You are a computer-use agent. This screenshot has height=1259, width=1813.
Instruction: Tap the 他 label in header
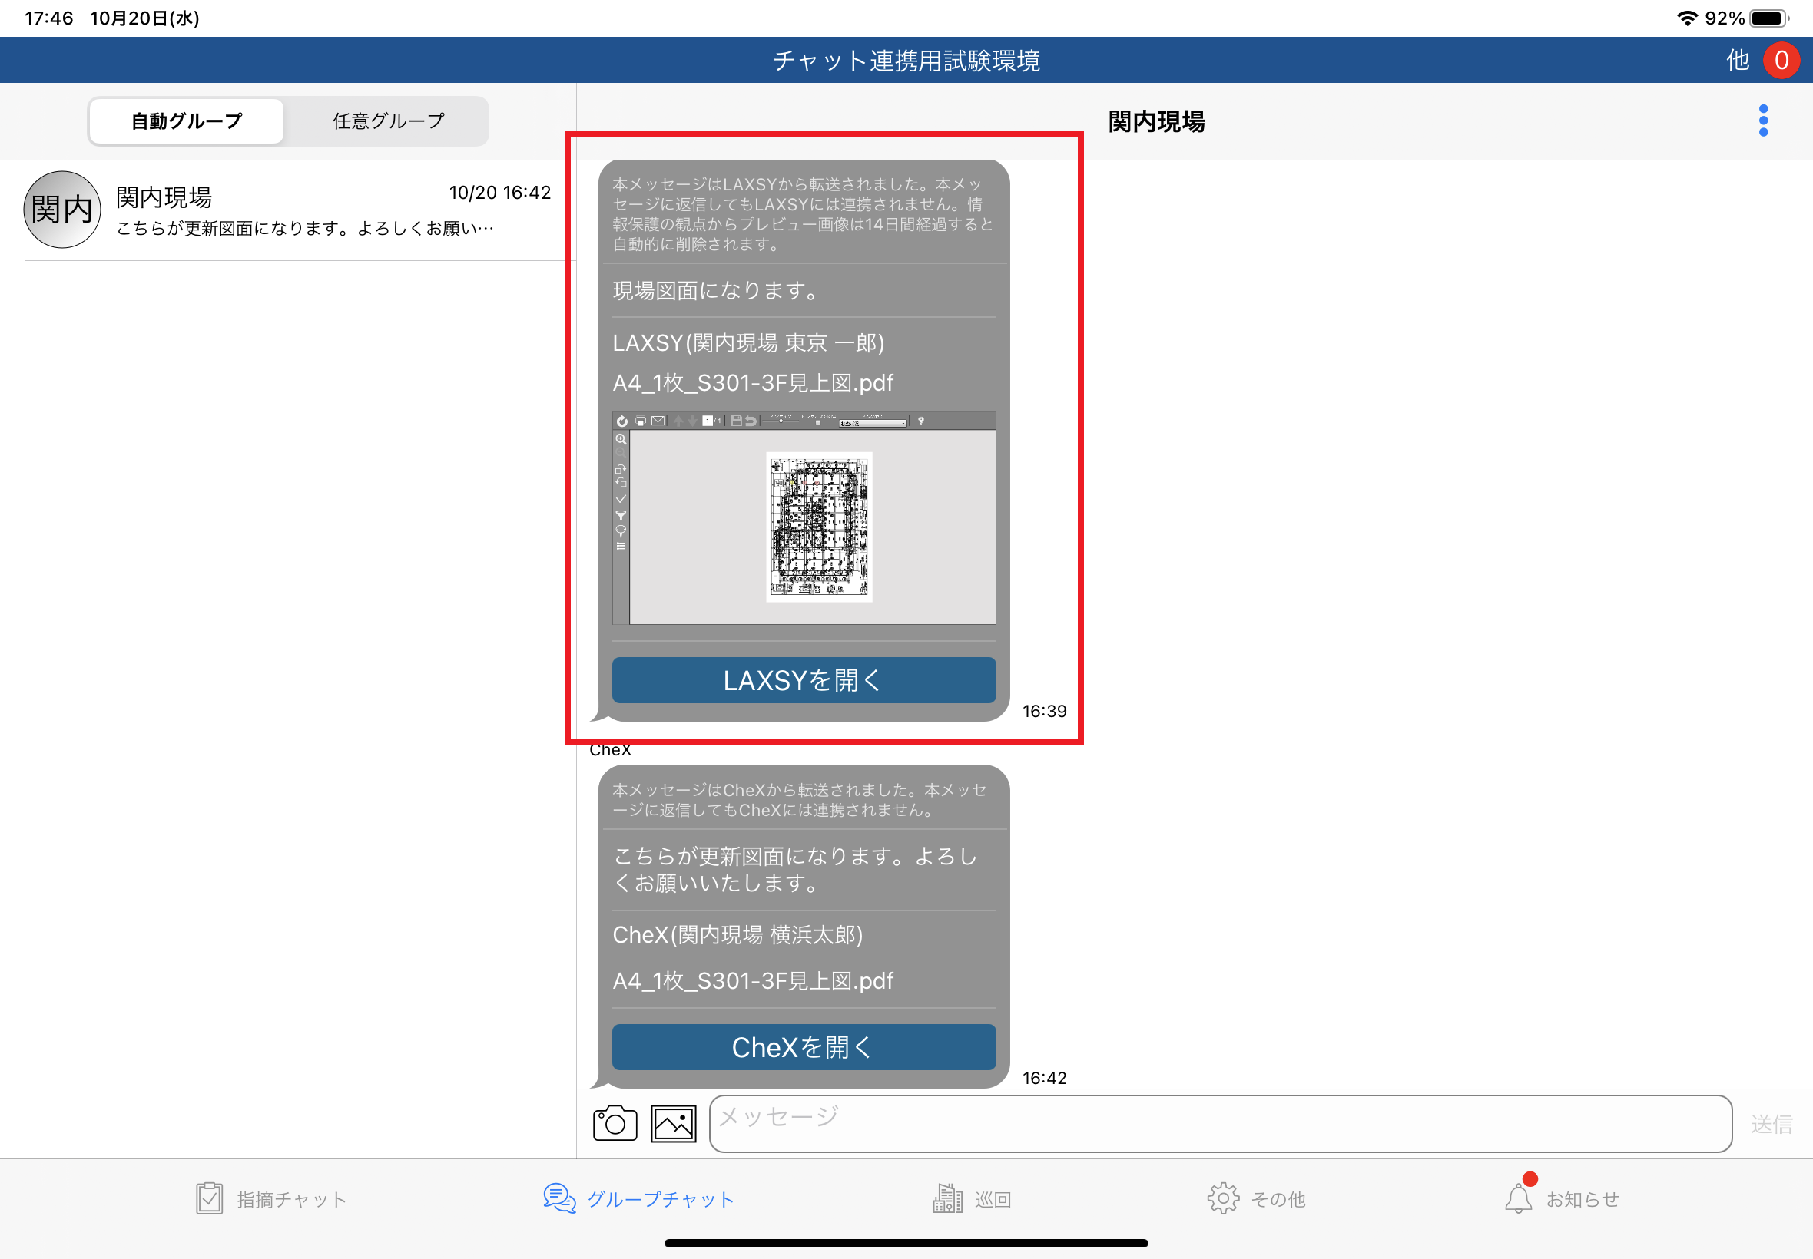(1737, 61)
